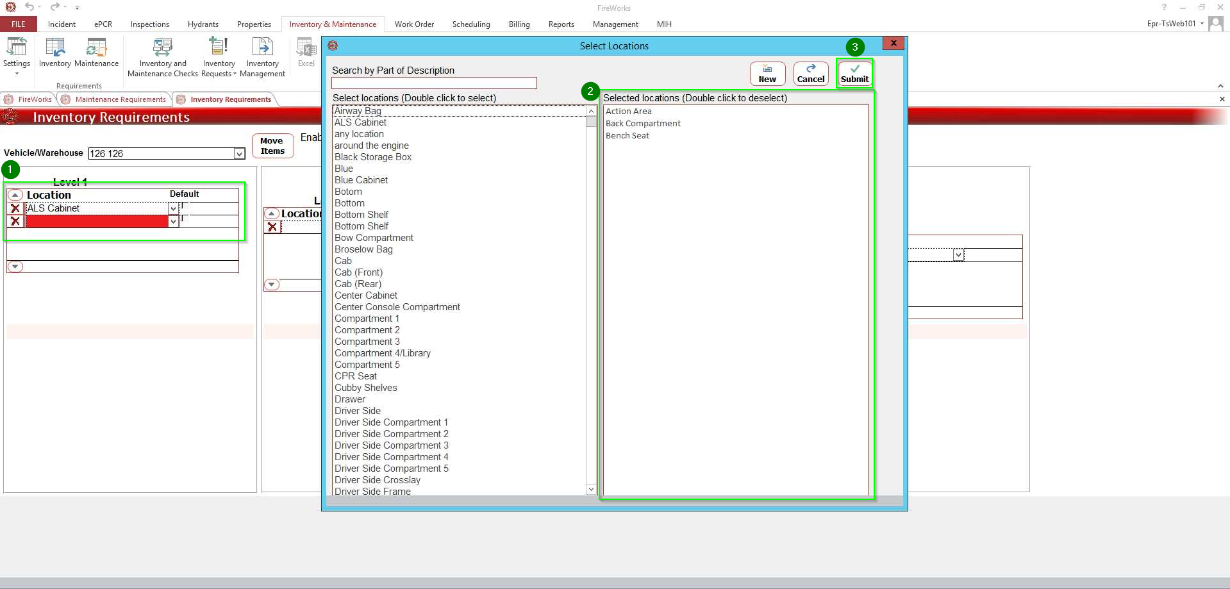Delete the ALS Cabinet row with red X
The width and height of the screenshot is (1230, 589).
(15, 208)
